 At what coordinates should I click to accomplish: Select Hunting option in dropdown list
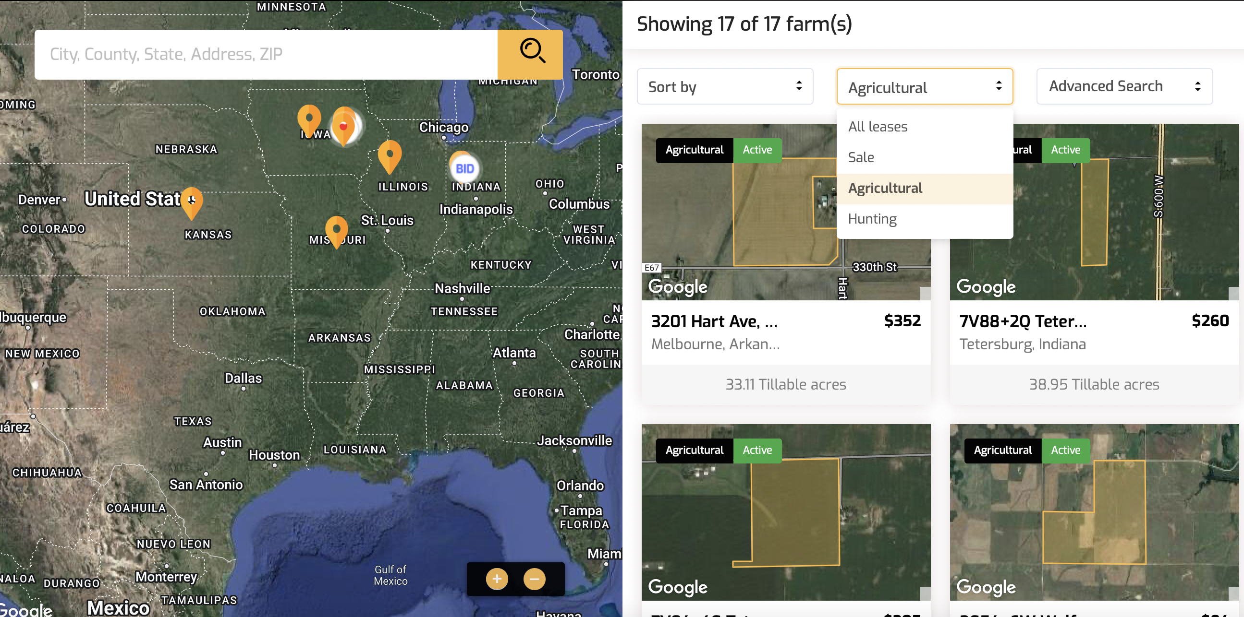(x=872, y=219)
